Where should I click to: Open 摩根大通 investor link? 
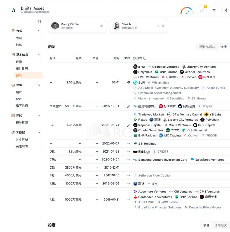[208, 197]
